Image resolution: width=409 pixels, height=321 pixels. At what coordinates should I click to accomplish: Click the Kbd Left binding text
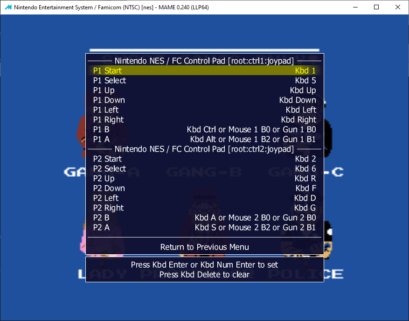[301, 110]
